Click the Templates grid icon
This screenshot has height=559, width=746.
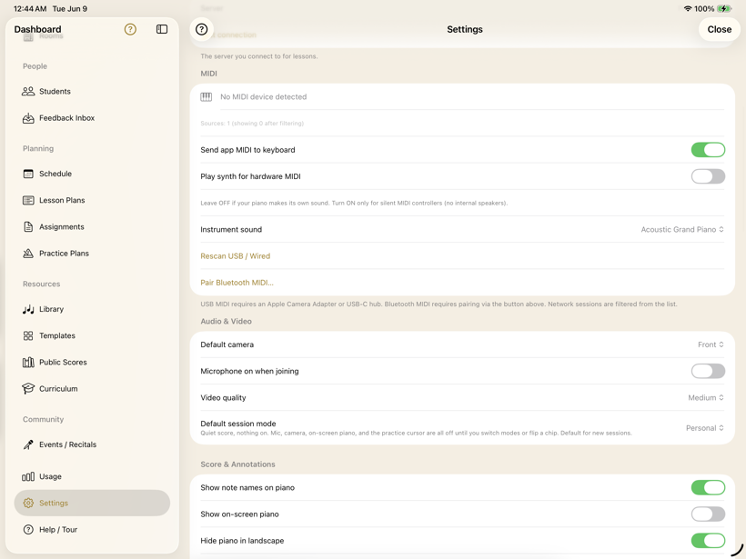pyautogui.click(x=28, y=335)
